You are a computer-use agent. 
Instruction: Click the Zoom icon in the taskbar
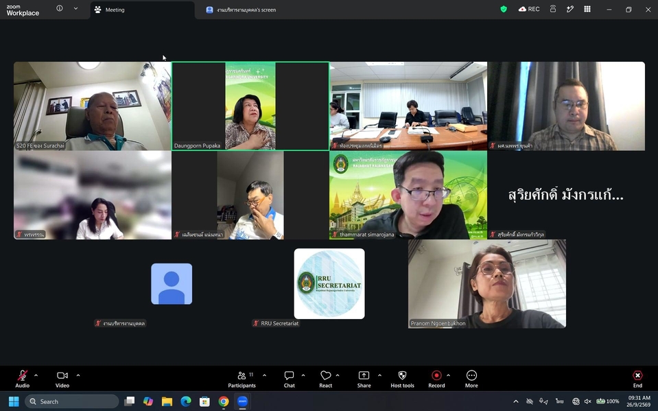coord(243,402)
